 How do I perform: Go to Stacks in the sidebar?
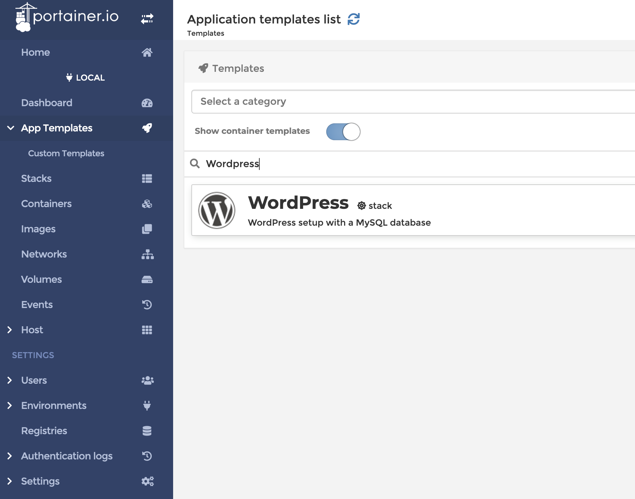pyautogui.click(x=36, y=179)
